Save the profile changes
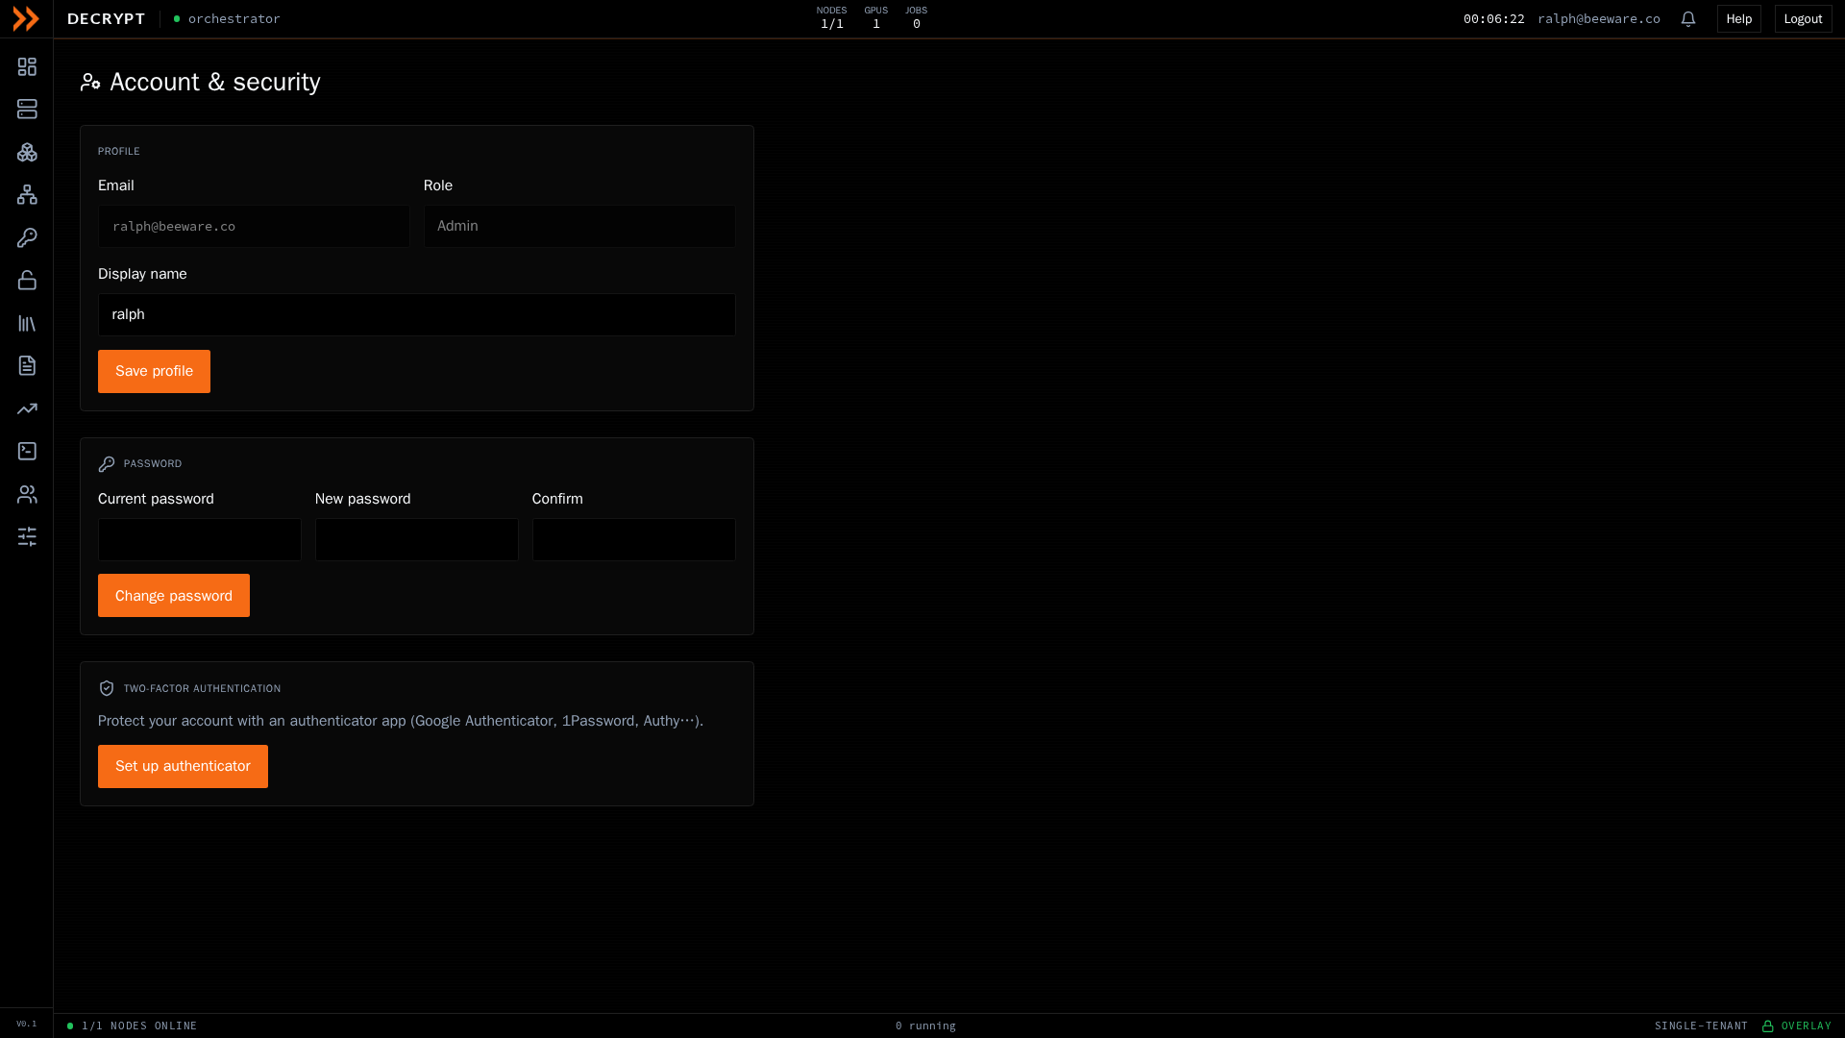 coord(154,371)
